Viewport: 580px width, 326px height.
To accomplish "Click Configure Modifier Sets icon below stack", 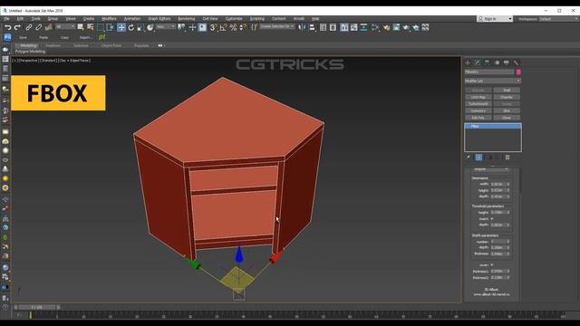I will (507, 158).
